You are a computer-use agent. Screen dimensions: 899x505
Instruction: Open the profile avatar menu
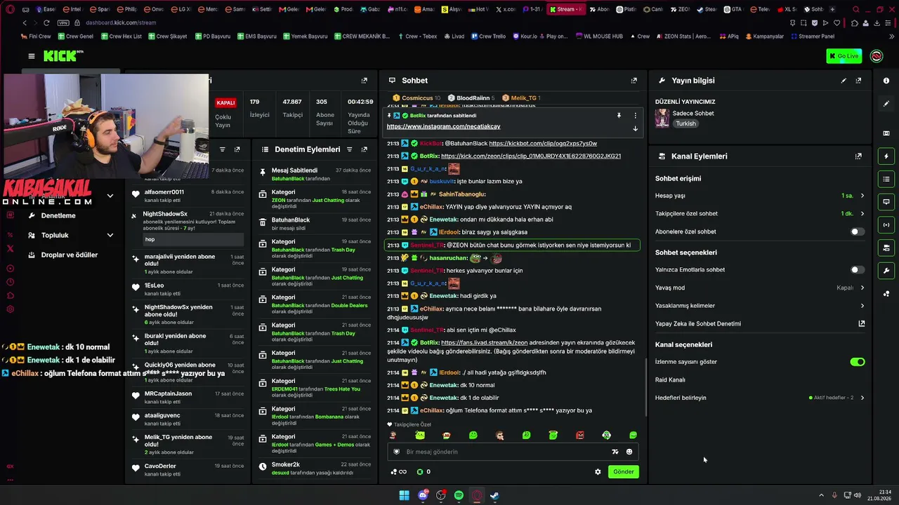click(877, 56)
